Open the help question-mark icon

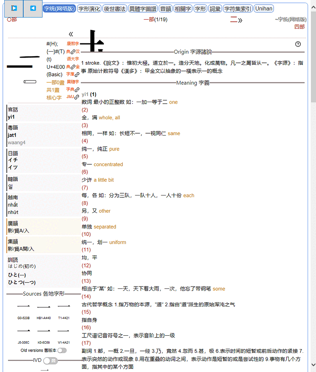298,44
